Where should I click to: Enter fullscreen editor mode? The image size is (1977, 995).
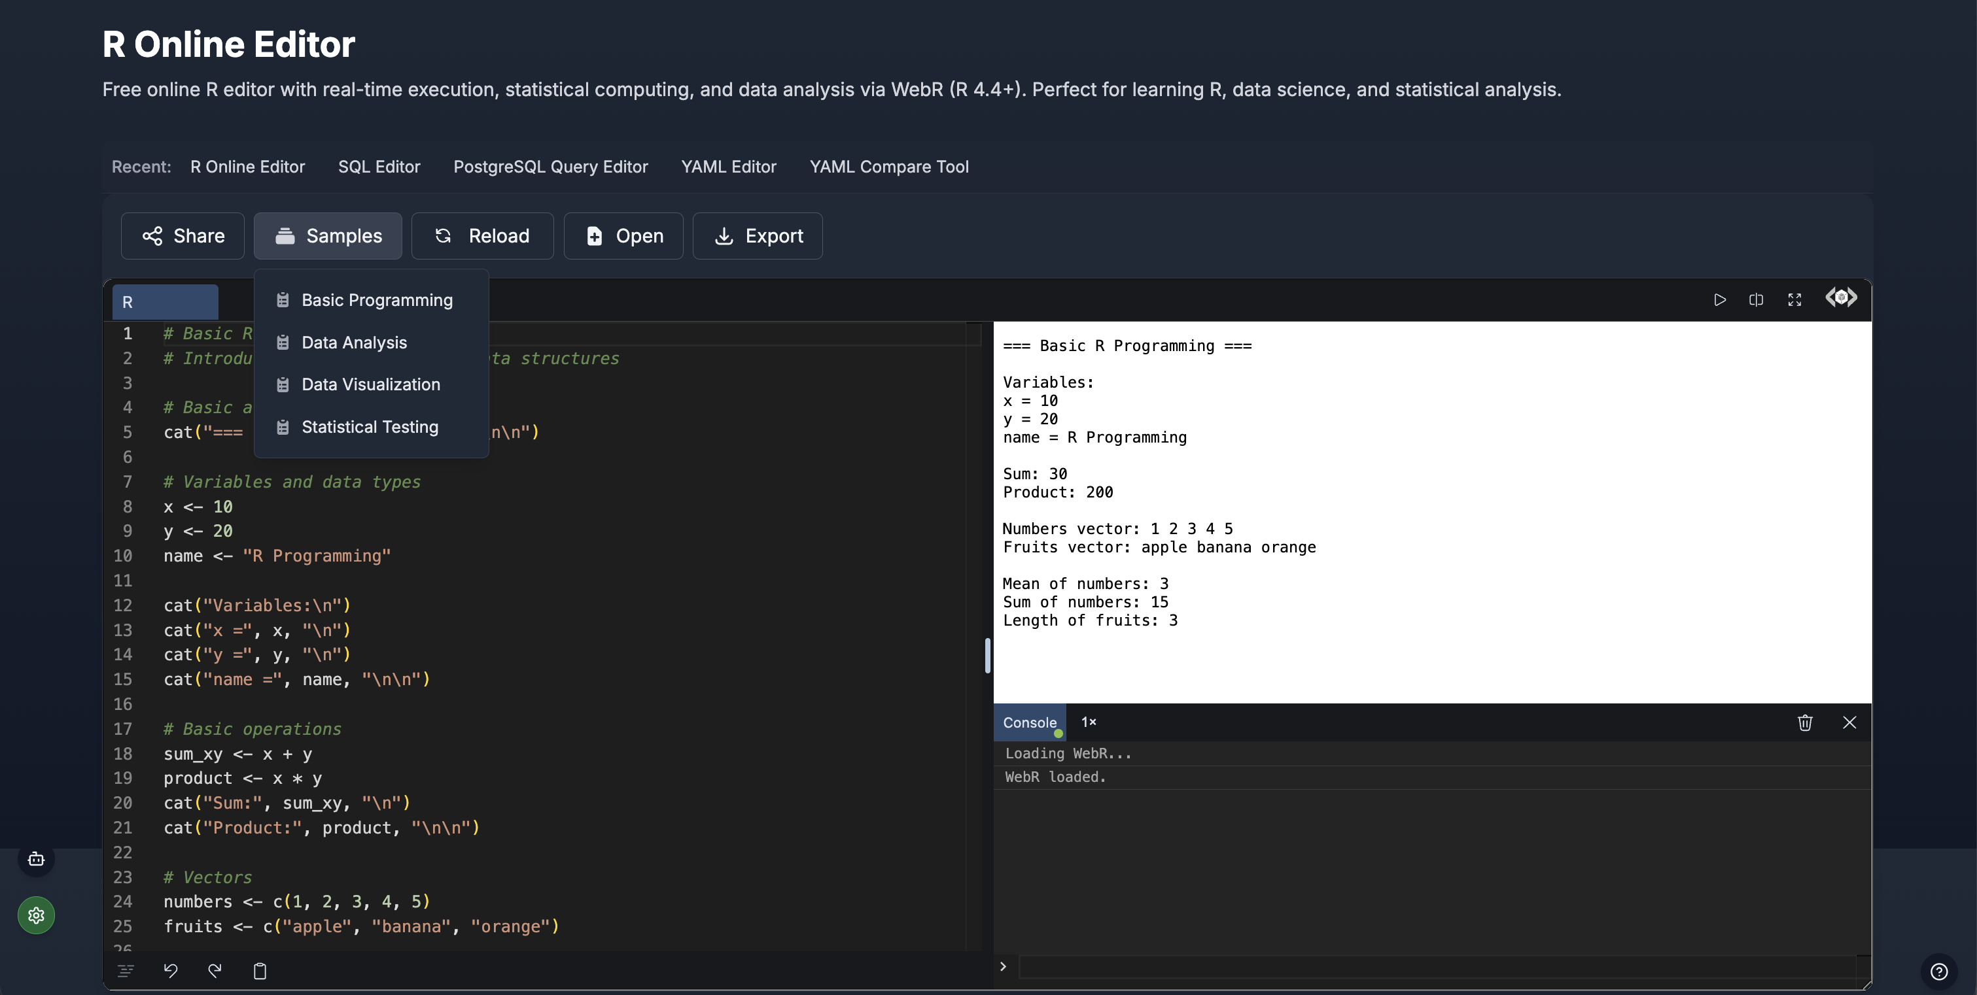[x=1794, y=299]
